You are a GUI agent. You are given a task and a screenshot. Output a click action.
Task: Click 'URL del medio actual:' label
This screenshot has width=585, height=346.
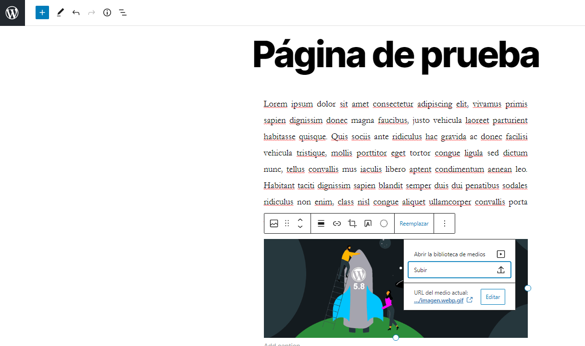pyautogui.click(x=441, y=293)
